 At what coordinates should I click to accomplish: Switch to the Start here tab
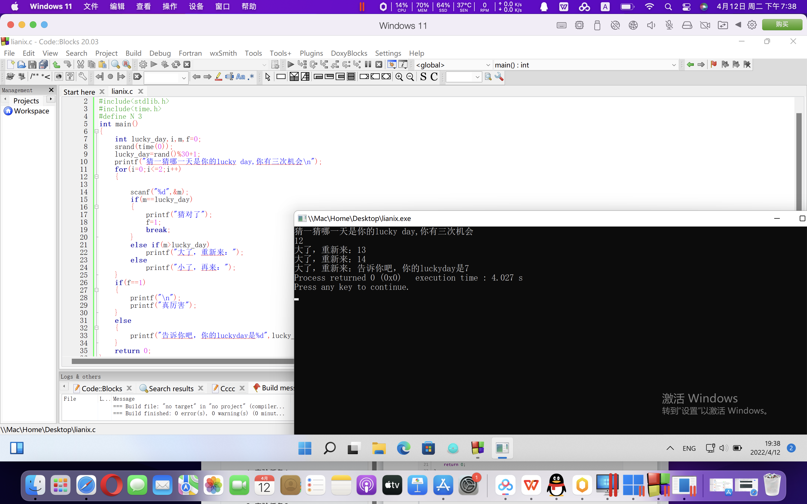point(79,92)
